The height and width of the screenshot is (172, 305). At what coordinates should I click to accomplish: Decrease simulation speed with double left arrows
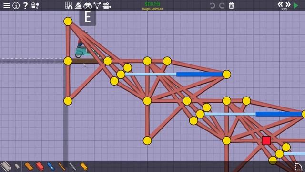point(280,4)
